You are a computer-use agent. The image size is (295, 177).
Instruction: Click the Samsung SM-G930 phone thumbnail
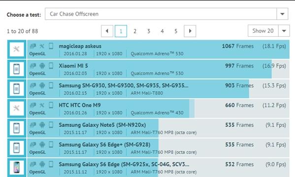point(17,89)
